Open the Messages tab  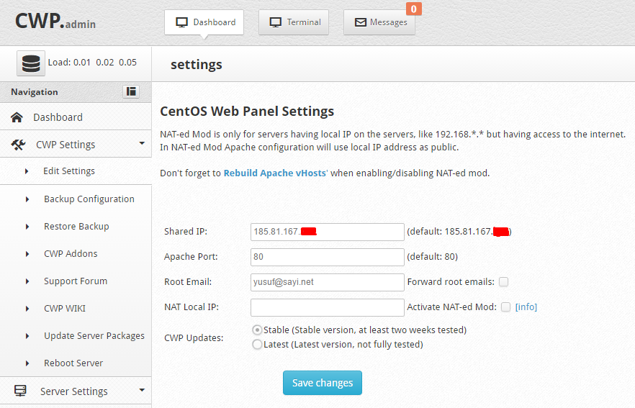click(x=379, y=22)
